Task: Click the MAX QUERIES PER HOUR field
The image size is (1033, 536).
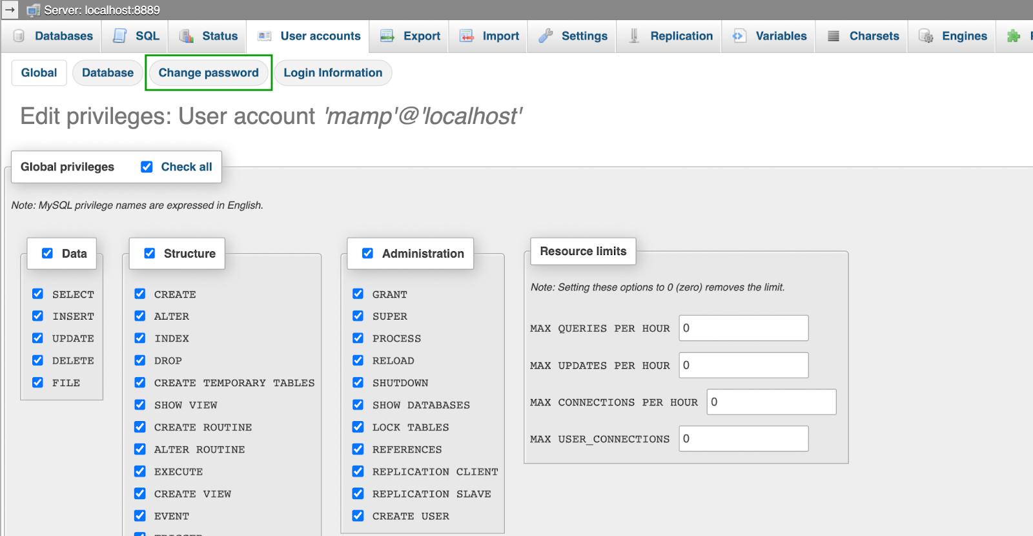Action: pyautogui.click(x=743, y=328)
